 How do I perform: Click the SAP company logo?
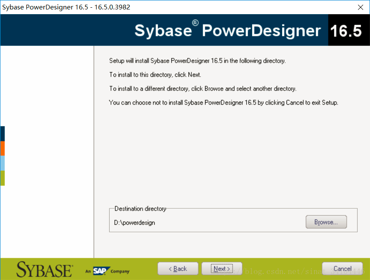(x=107, y=271)
